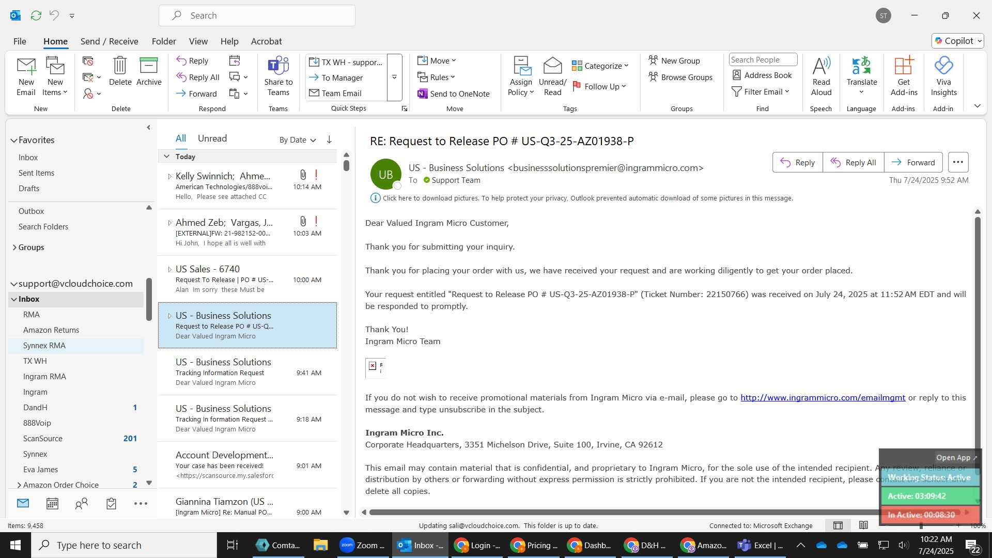Click Send/Receive All Folders sync icon
This screenshot has height=558, width=992.
36,16
